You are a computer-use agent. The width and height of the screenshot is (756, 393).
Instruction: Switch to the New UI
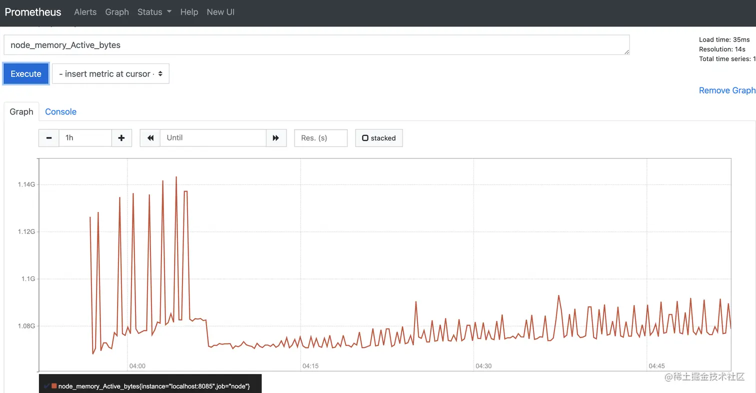point(220,12)
